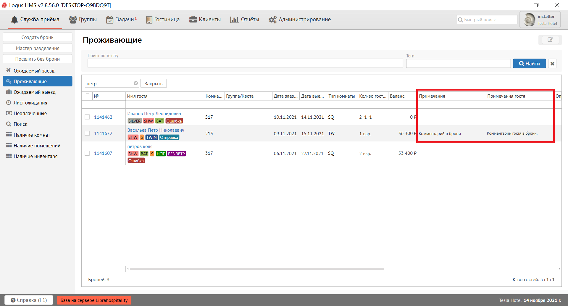Screen dimensions: 568x306
Task: Click the edit pencil icon near the page title
Action: (550, 40)
